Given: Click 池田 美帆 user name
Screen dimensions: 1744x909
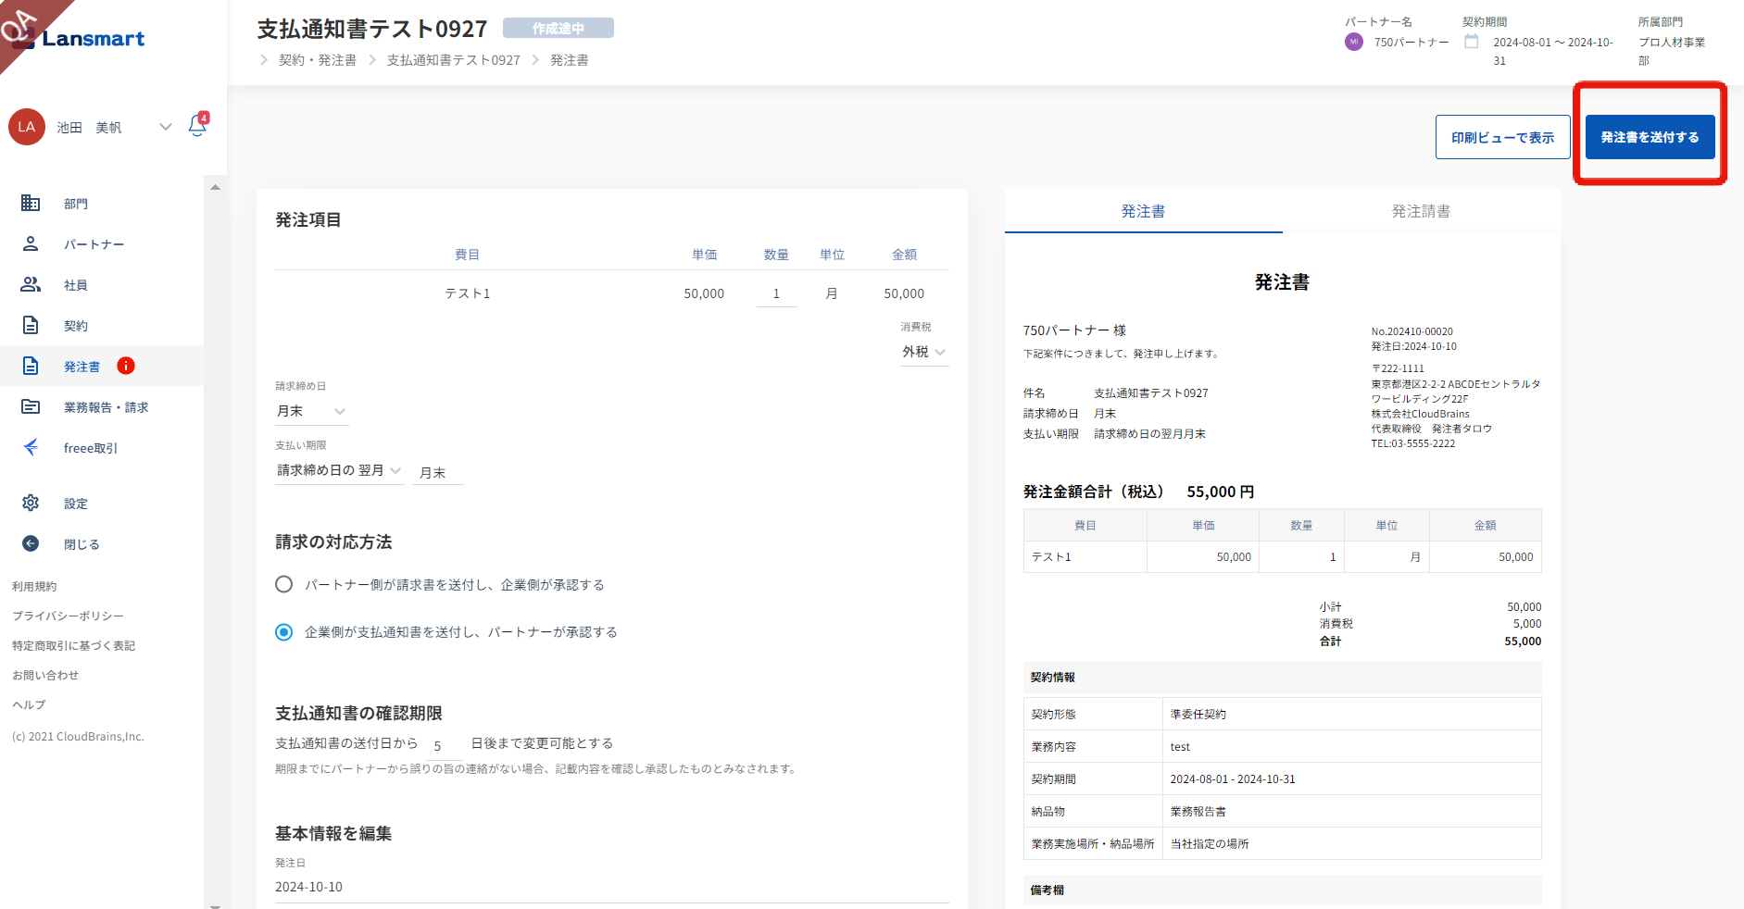Looking at the screenshot, I should tap(89, 128).
